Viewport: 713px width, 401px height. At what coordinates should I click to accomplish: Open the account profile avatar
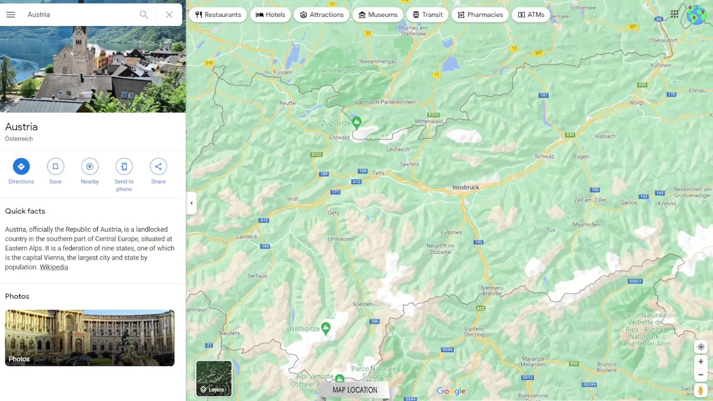[x=696, y=14]
